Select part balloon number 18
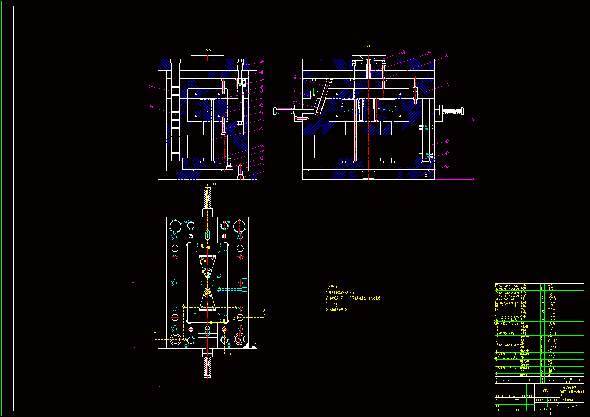This screenshot has height=417, width=590. [x=295, y=77]
